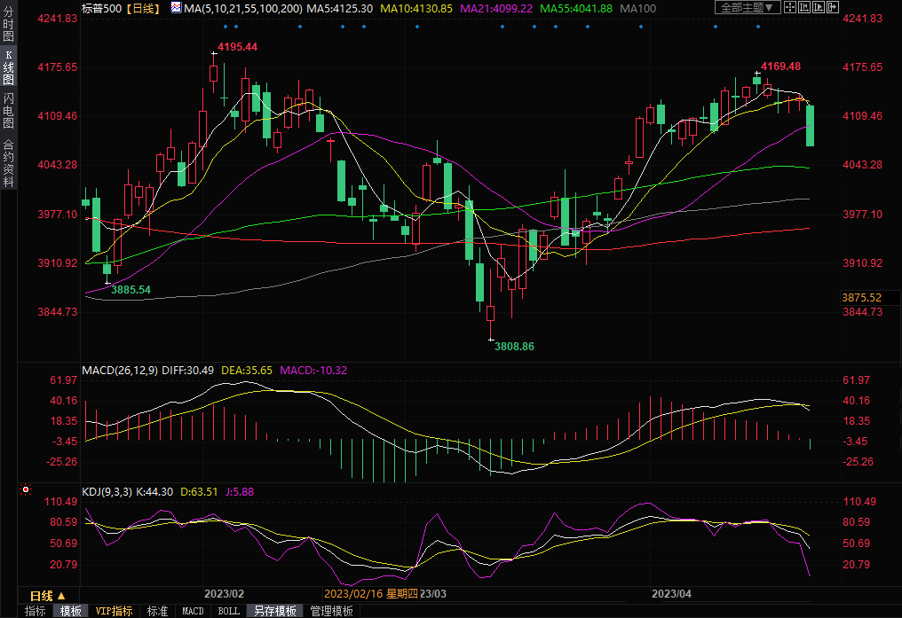Select the K线图 side tab
This screenshot has width=902, height=618.
coord(8,67)
